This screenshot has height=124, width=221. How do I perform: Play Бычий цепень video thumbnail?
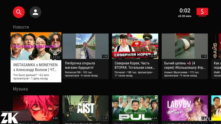click(x=185, y=46)
